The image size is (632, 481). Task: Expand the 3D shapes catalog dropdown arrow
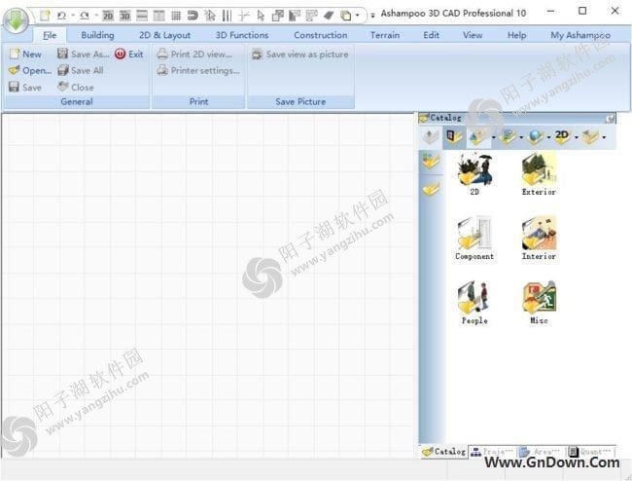click(x=494, y=137)
